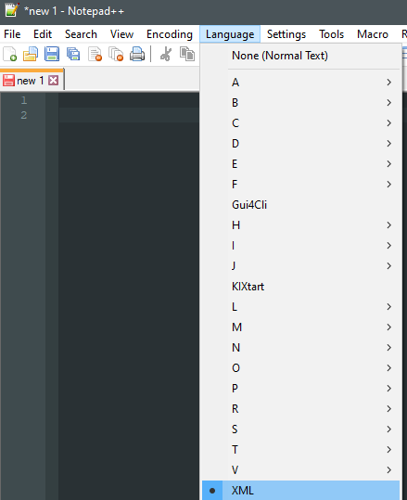The height and width of the screenshot is (500, 407).
Task: Click the Save All toolbar icon
Action: [x=73, y=54]
